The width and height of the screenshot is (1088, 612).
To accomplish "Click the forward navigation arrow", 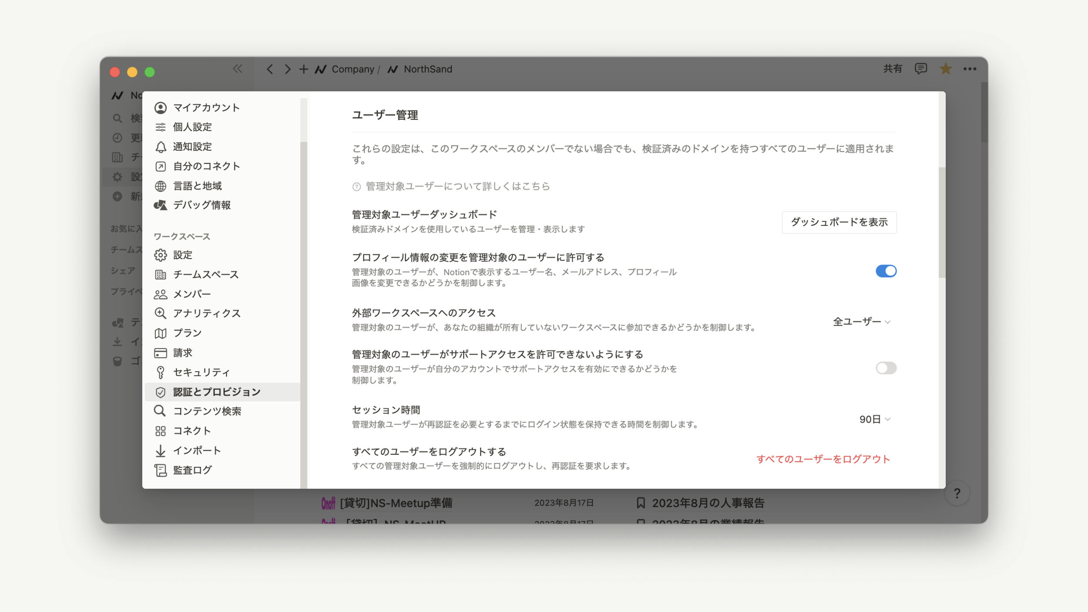I will (x=287, y=69).
